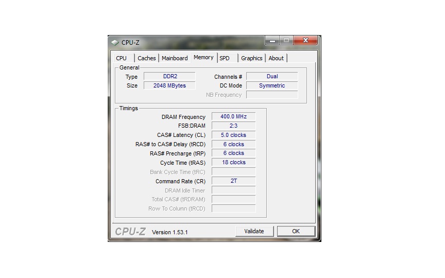The width and height of the screenshot is (445, 278).
Task: Click the Dual channels value field
Action: pyautogui.click(x=272, y=76)
